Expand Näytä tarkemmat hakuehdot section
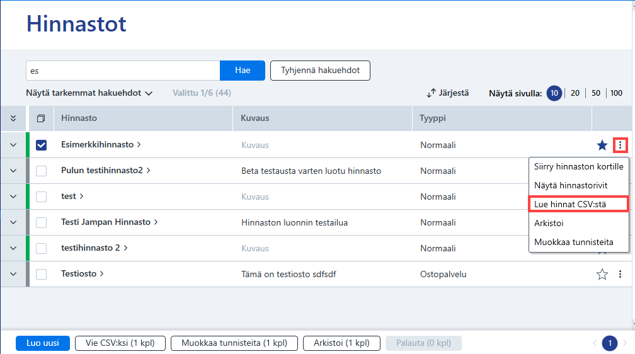Viewport: 635px width, 354px height. click(x=89, y=93)
